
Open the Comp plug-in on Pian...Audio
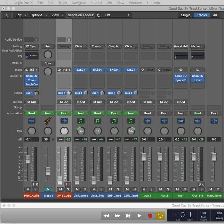point(32,80)
